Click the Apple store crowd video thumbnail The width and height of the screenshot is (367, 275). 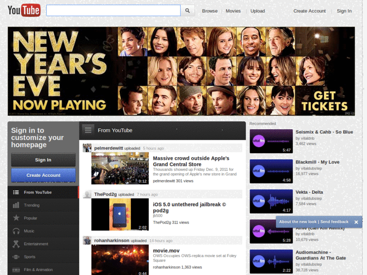point(120,168)
